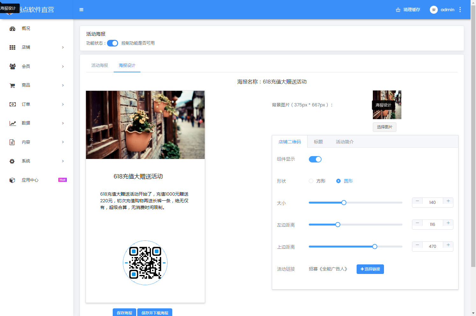Click the poster preview street photo
The width and height of the screenshot is (476, 316).
pyautogui.click(x=145, y=125)
